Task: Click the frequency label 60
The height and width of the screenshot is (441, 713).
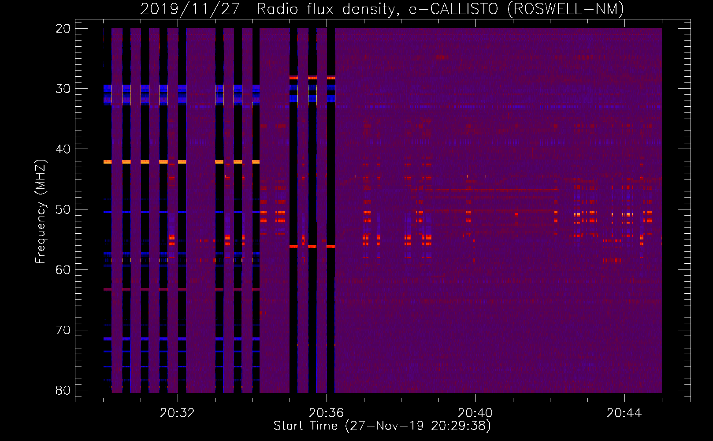Action: 63,270
